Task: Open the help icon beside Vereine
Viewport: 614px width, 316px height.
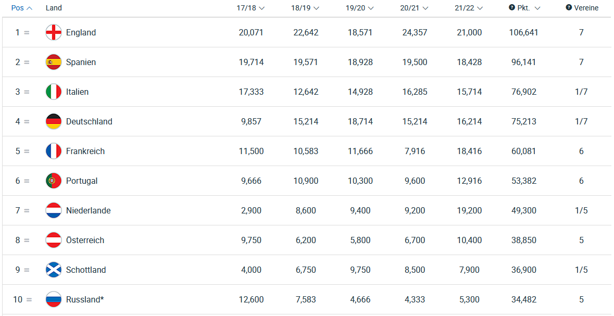Action: click(x=569, y=8)
